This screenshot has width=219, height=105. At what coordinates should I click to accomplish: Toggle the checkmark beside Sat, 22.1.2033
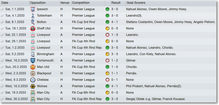(2, 35)
